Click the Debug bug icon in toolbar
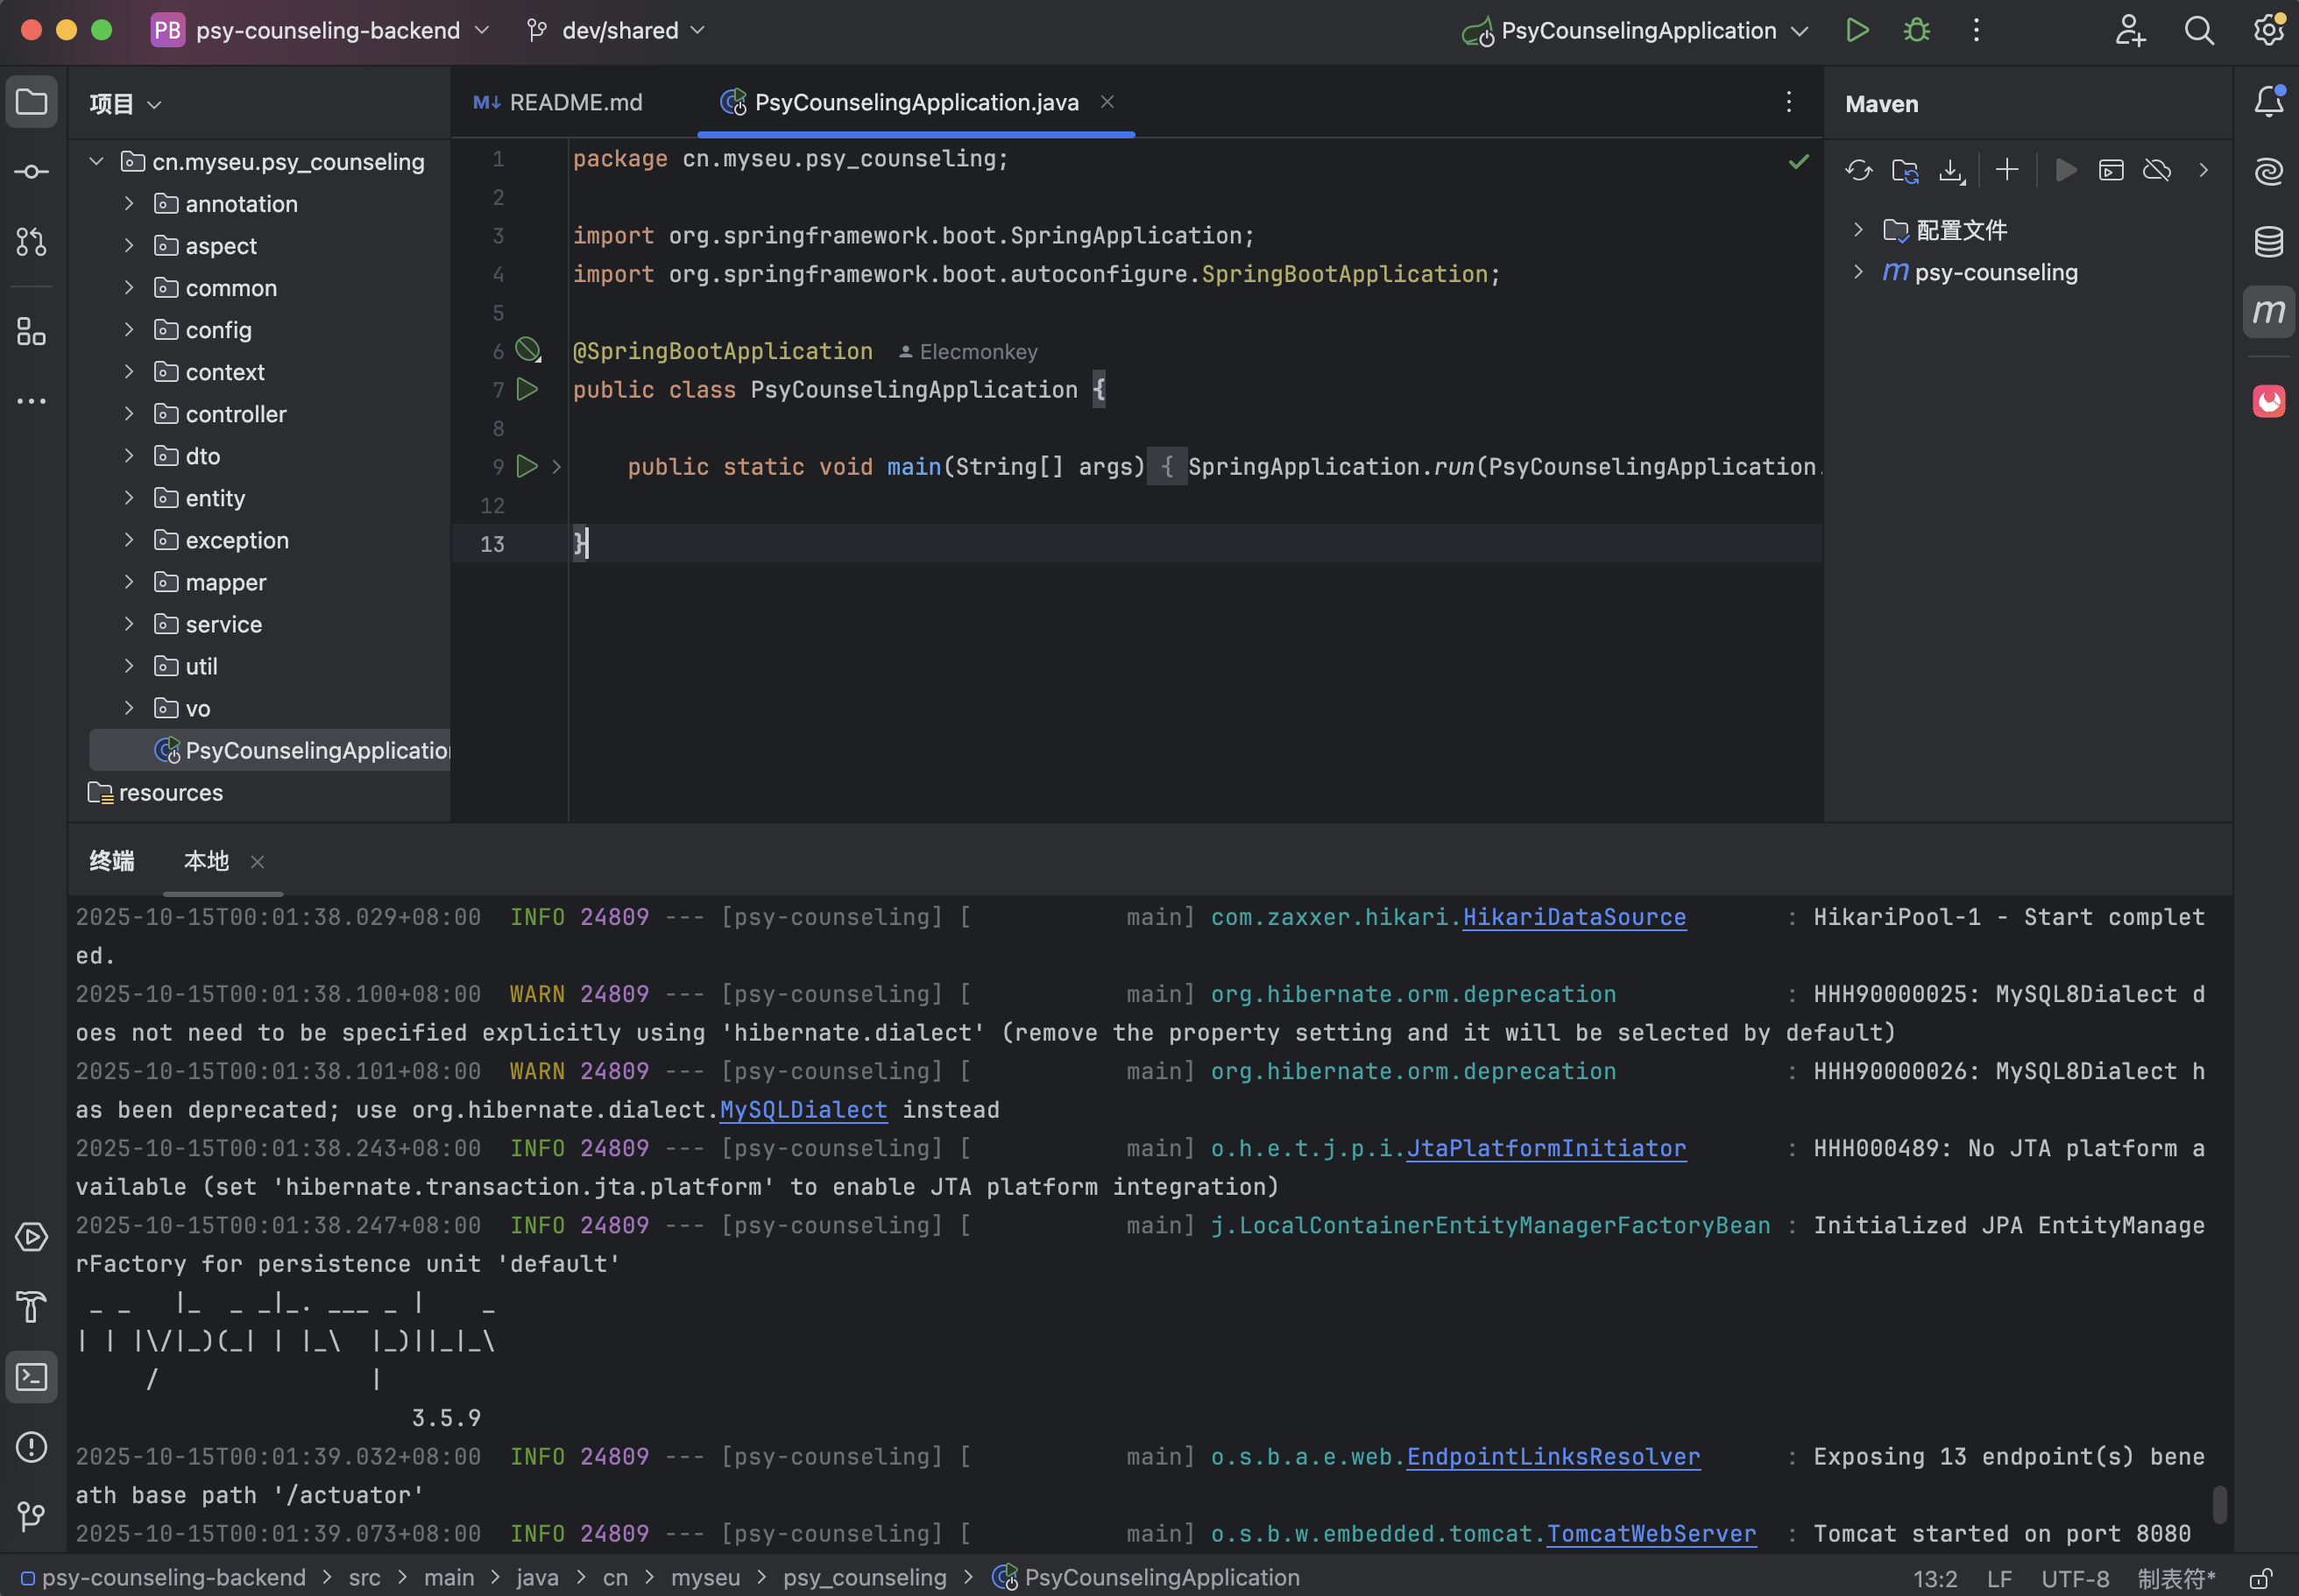The width and height of the screenshot is (2299, 1596). pyautogui.click(x=1916, y=30)
